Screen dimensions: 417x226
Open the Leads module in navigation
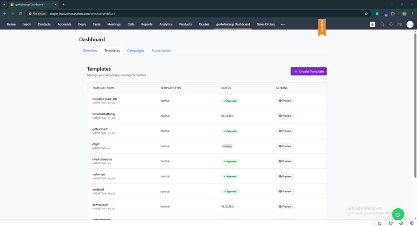(x=27, y=24)
